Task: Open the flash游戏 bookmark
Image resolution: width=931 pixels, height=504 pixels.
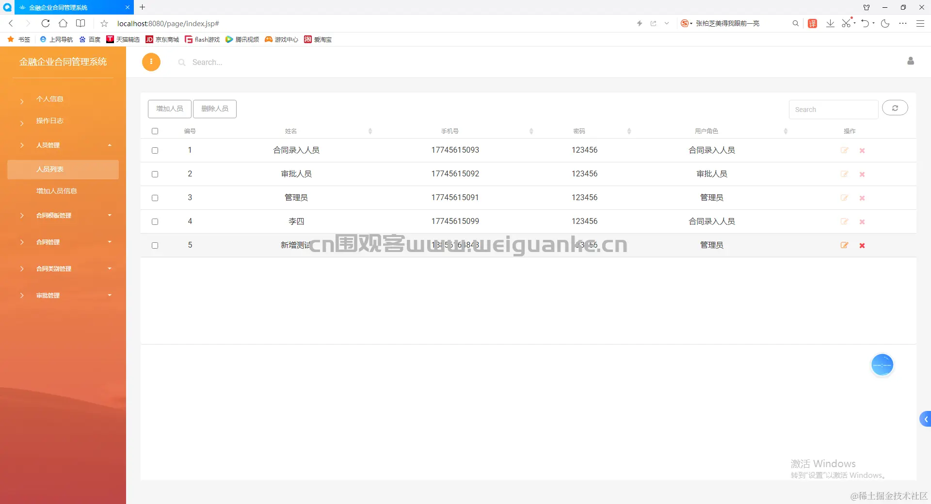Action: pyautogui.click(x=202, y=39)
